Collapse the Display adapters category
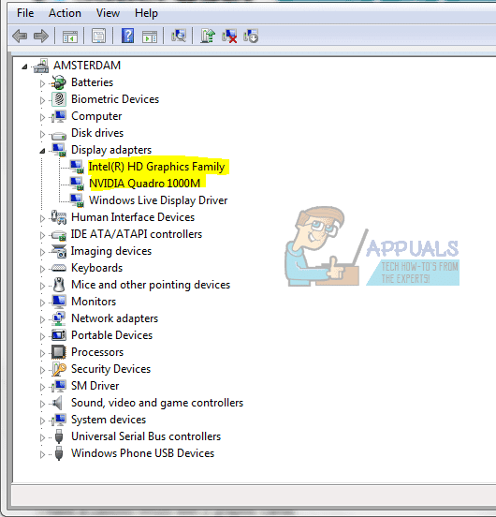Screen dimensions: 496x517 (42, 151)
